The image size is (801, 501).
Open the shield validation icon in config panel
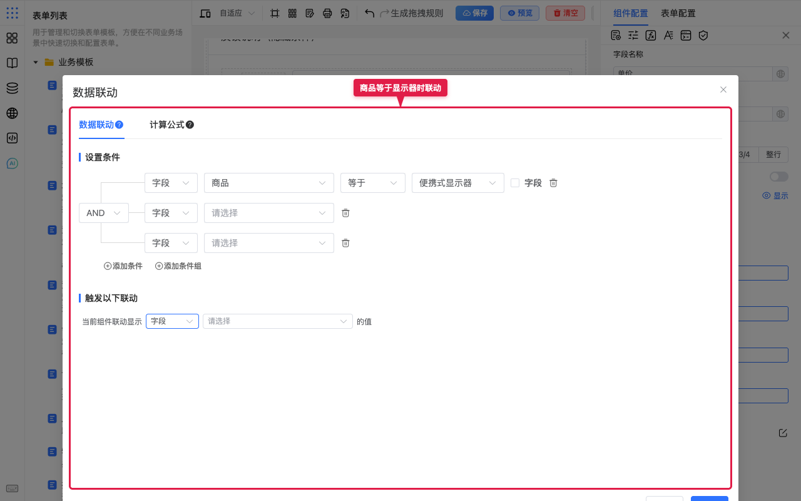point(703,35)
